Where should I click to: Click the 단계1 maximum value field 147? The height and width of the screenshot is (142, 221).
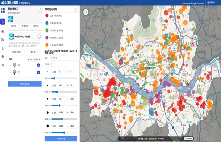(72, 72)
